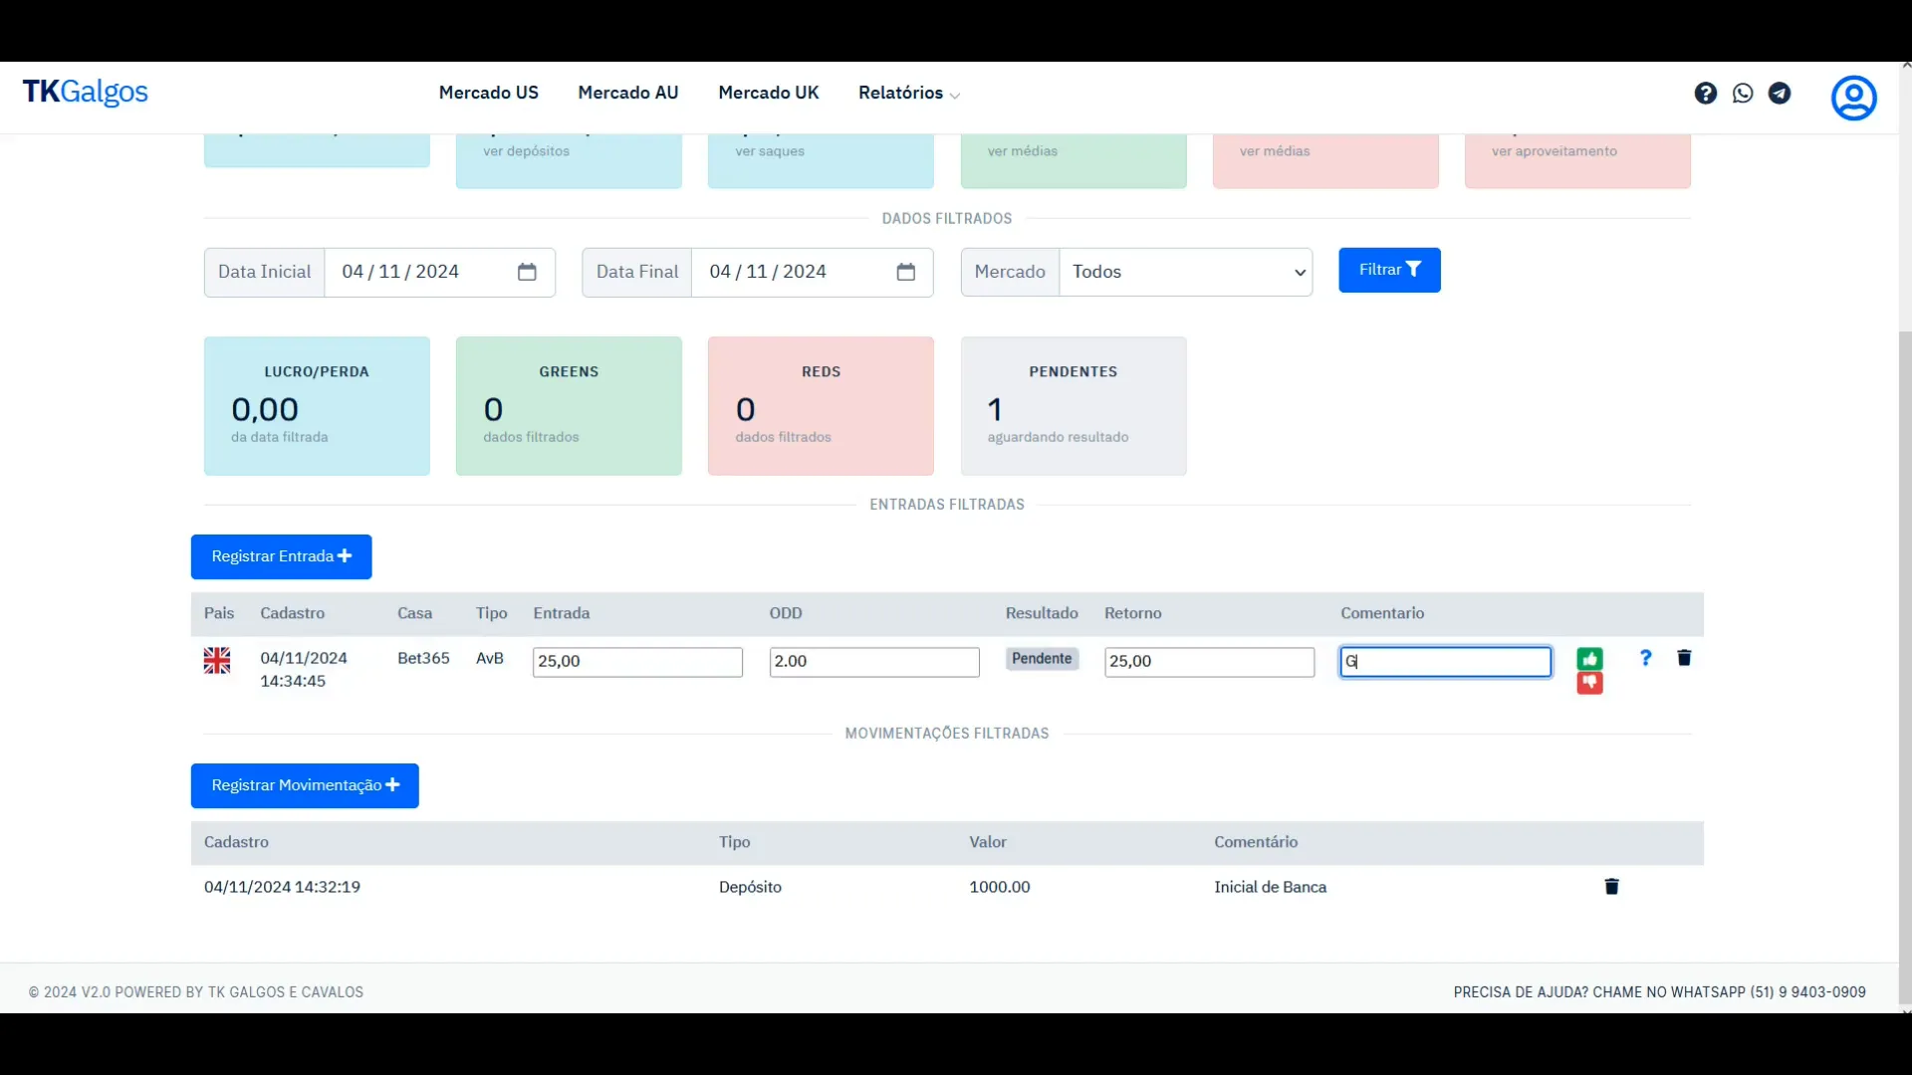Viewport: 1912px width, 1075px height.
Task: Click the LUCRO/PERDA summary card
Action: [x=317, y=406]
